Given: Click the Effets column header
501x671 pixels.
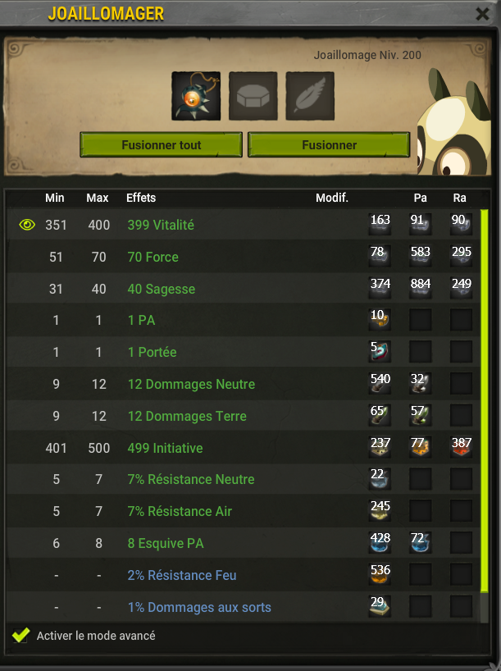Looking at the screenshot, I should [x=141, y=198].
